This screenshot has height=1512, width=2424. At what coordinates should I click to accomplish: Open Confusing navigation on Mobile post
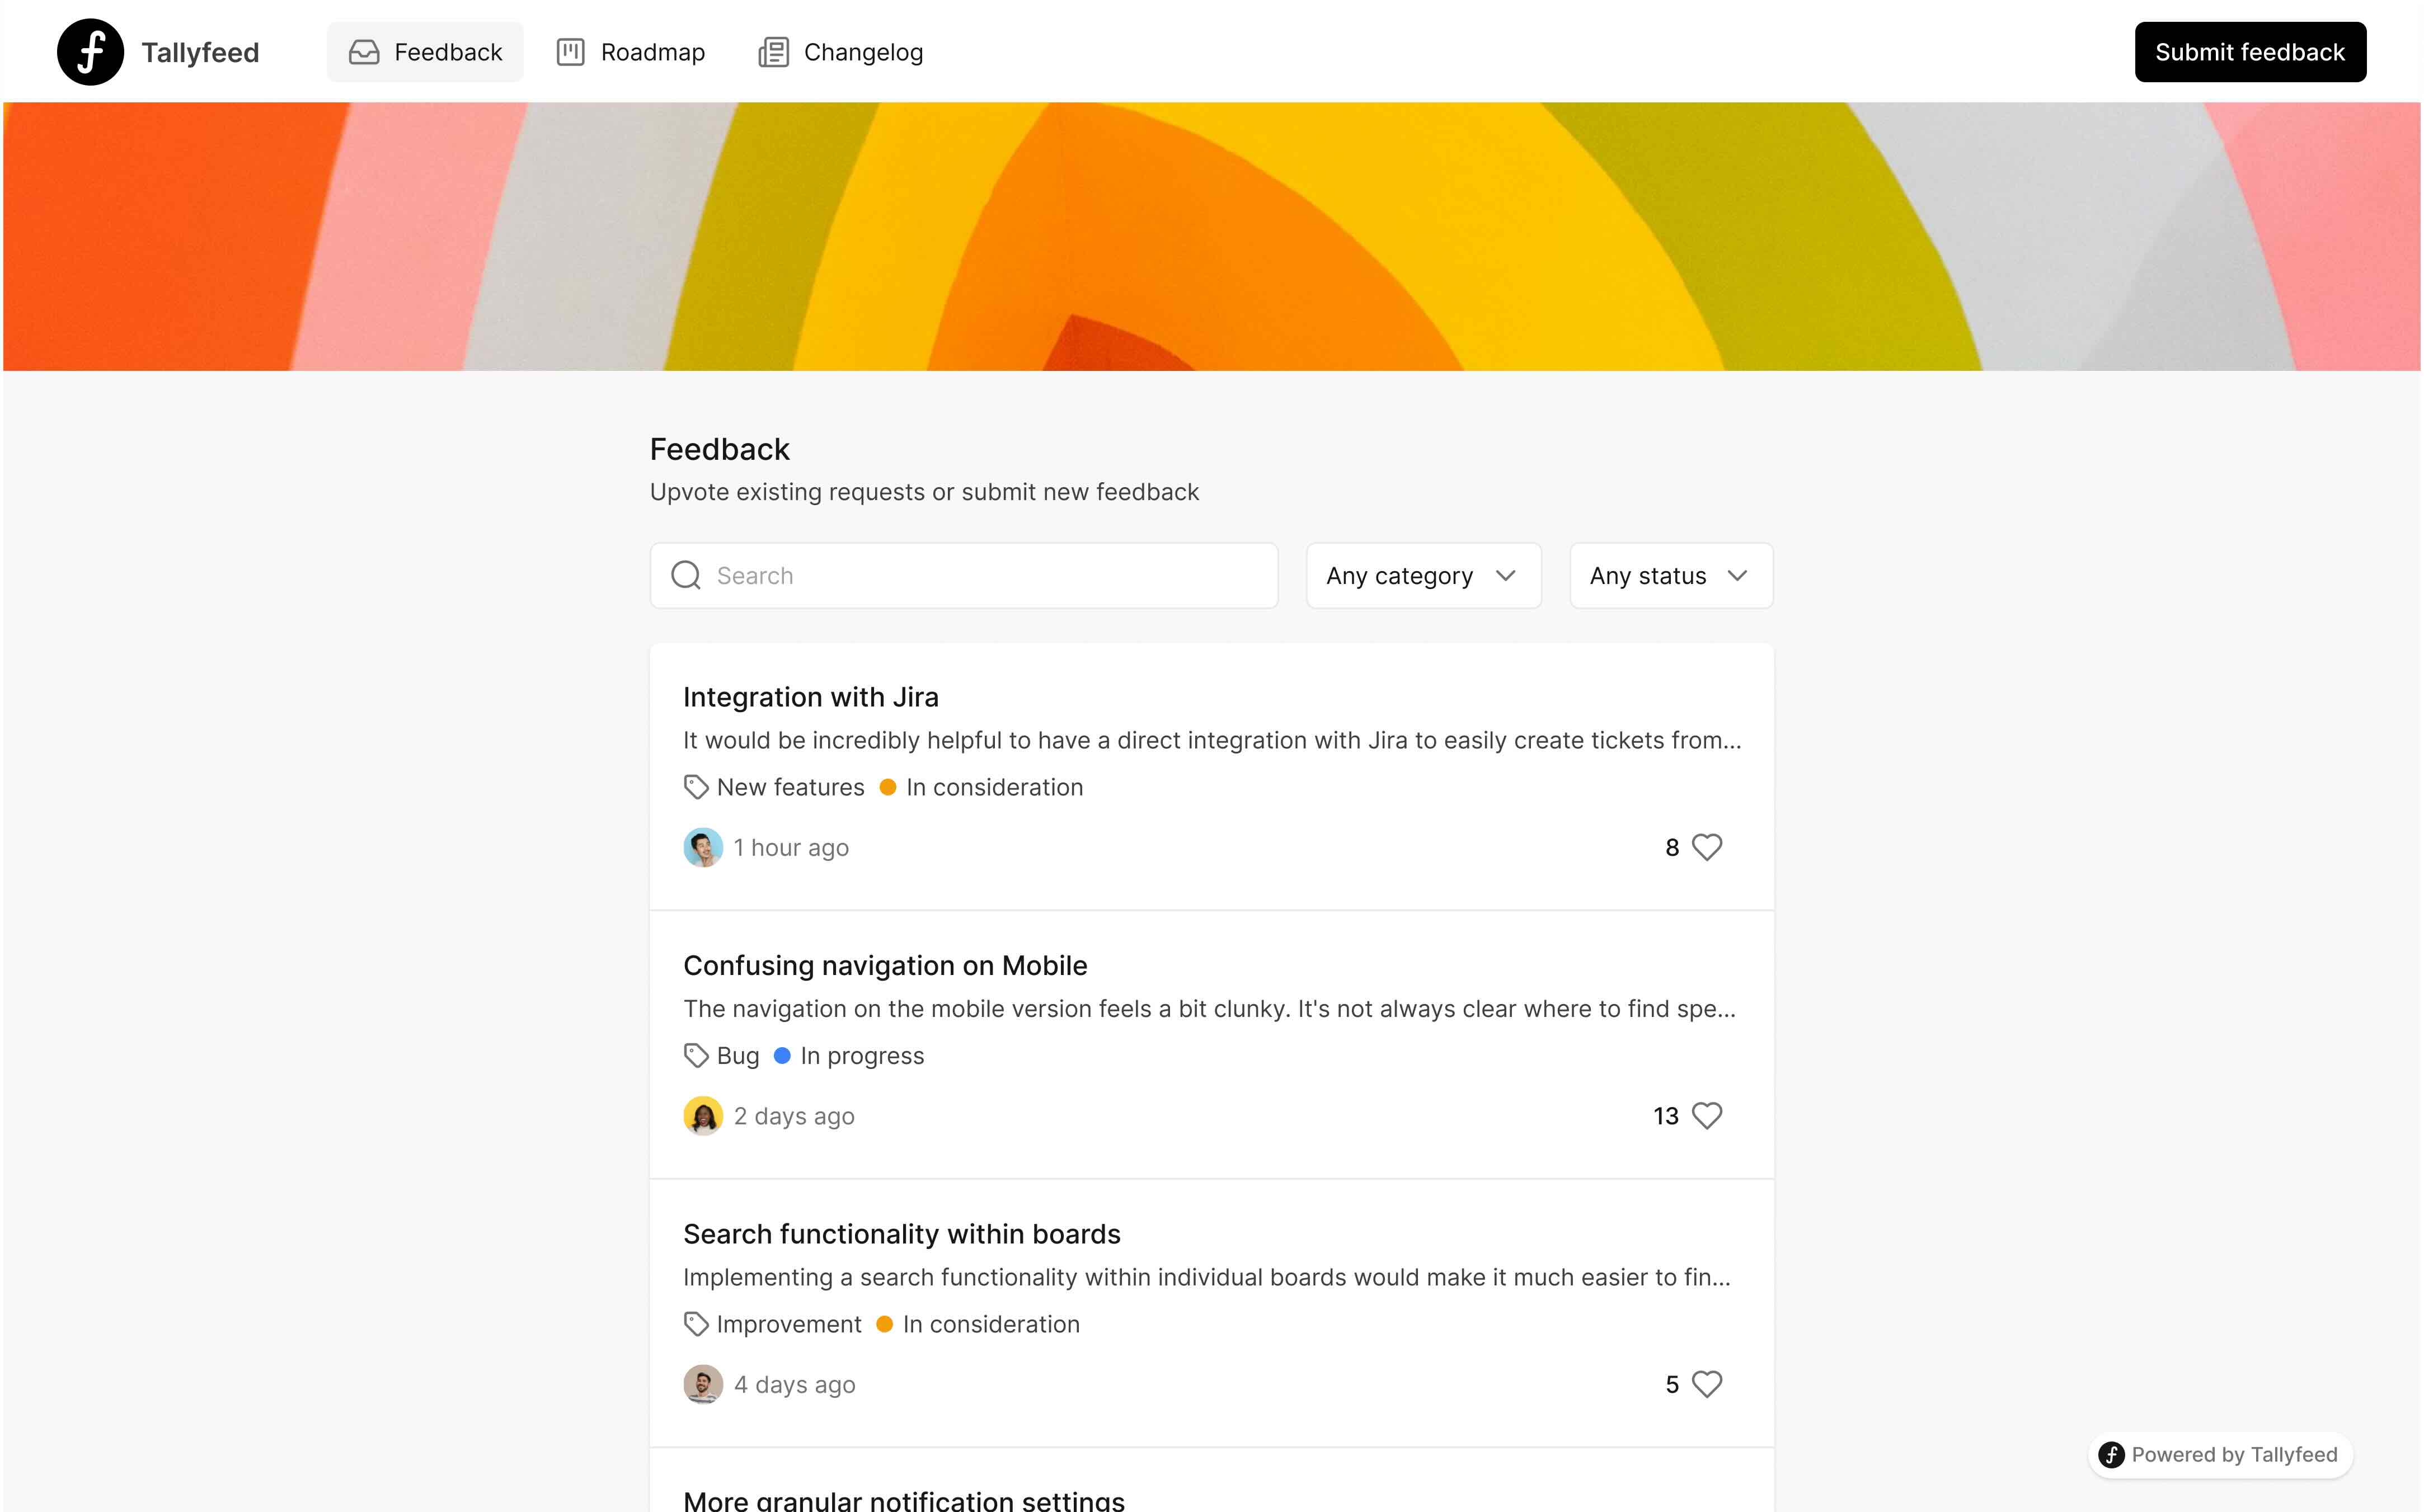pos(885,965)
